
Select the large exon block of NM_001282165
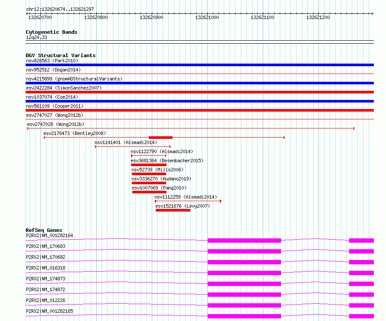click(244, 316)
